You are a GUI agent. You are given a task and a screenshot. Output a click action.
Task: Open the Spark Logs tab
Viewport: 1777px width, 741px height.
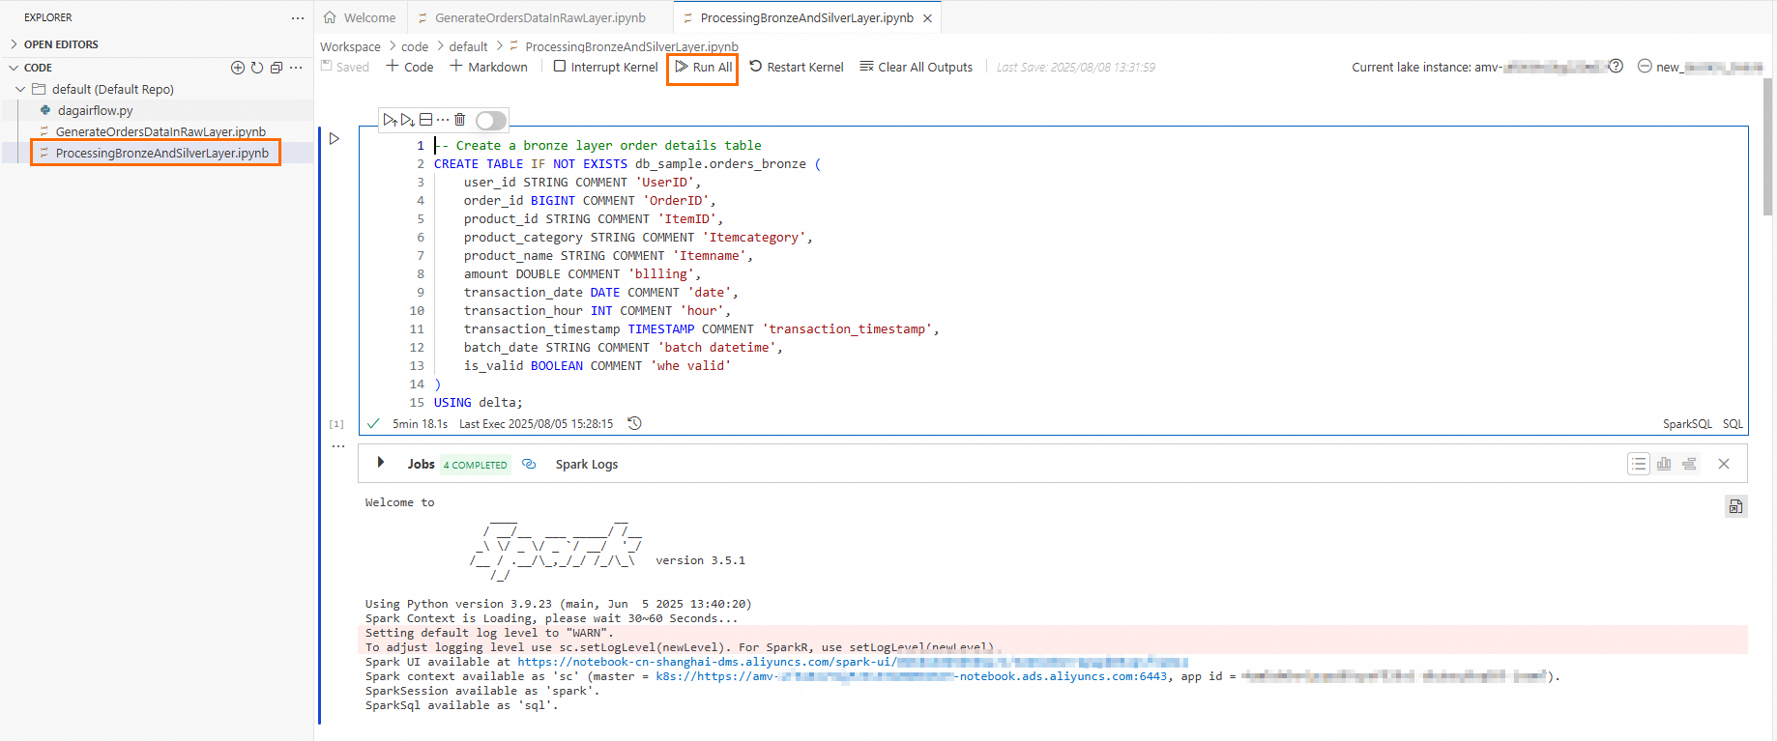click(587, 465)
